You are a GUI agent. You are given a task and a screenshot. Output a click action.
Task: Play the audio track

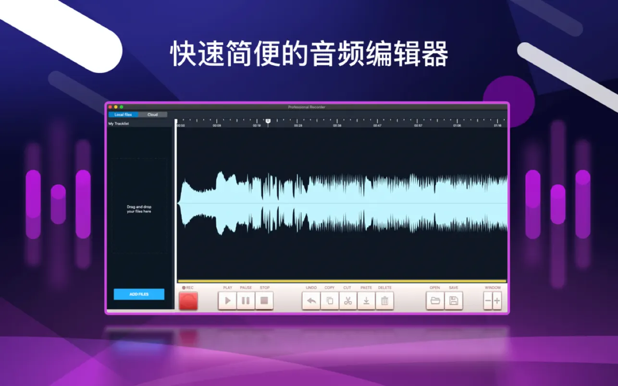(227, 301)
